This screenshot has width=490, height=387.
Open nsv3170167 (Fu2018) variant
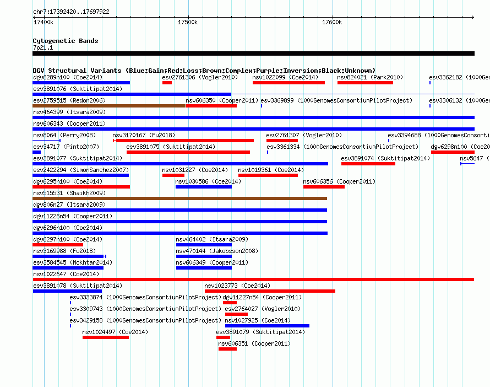[x=144, y=135]
